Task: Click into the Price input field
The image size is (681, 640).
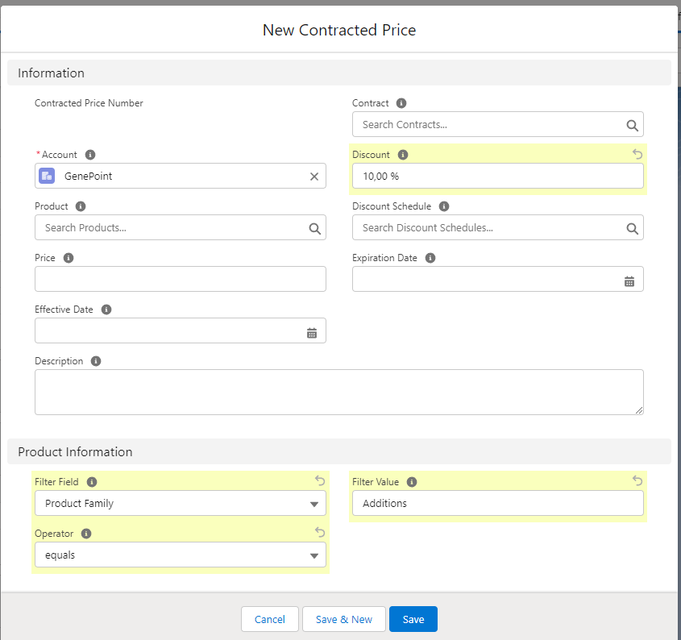Action: (x=181, y=279)
